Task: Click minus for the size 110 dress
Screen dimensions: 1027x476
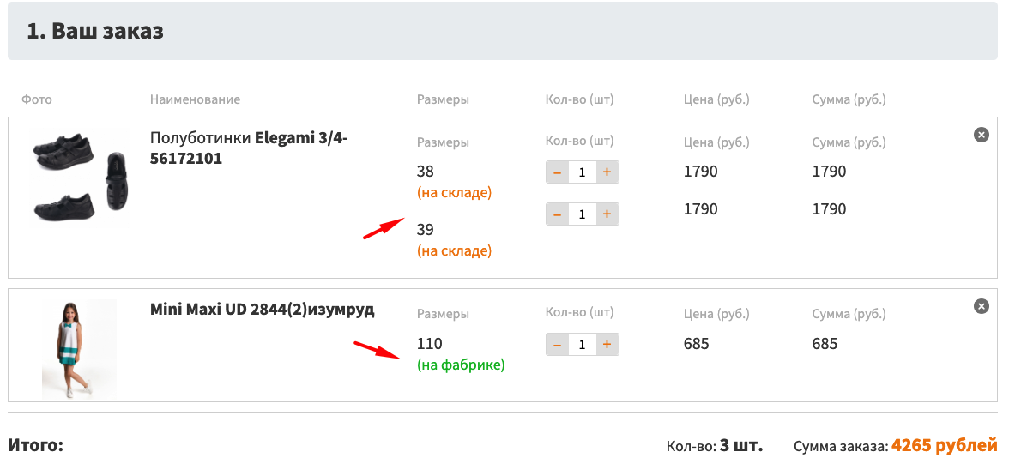Action: [557, 345]
